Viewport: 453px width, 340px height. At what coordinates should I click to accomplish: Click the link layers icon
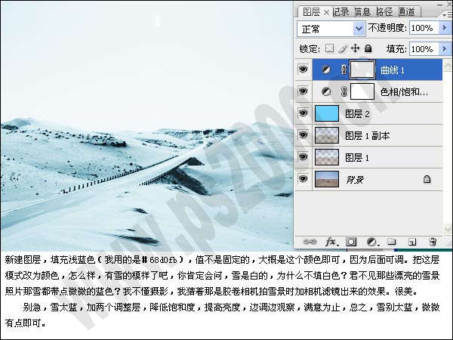(310, 242)
